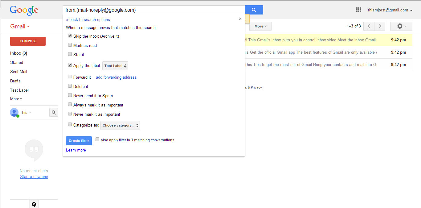Go to the newer page arrow
421x208 pixels.
(x=369, y=26)
